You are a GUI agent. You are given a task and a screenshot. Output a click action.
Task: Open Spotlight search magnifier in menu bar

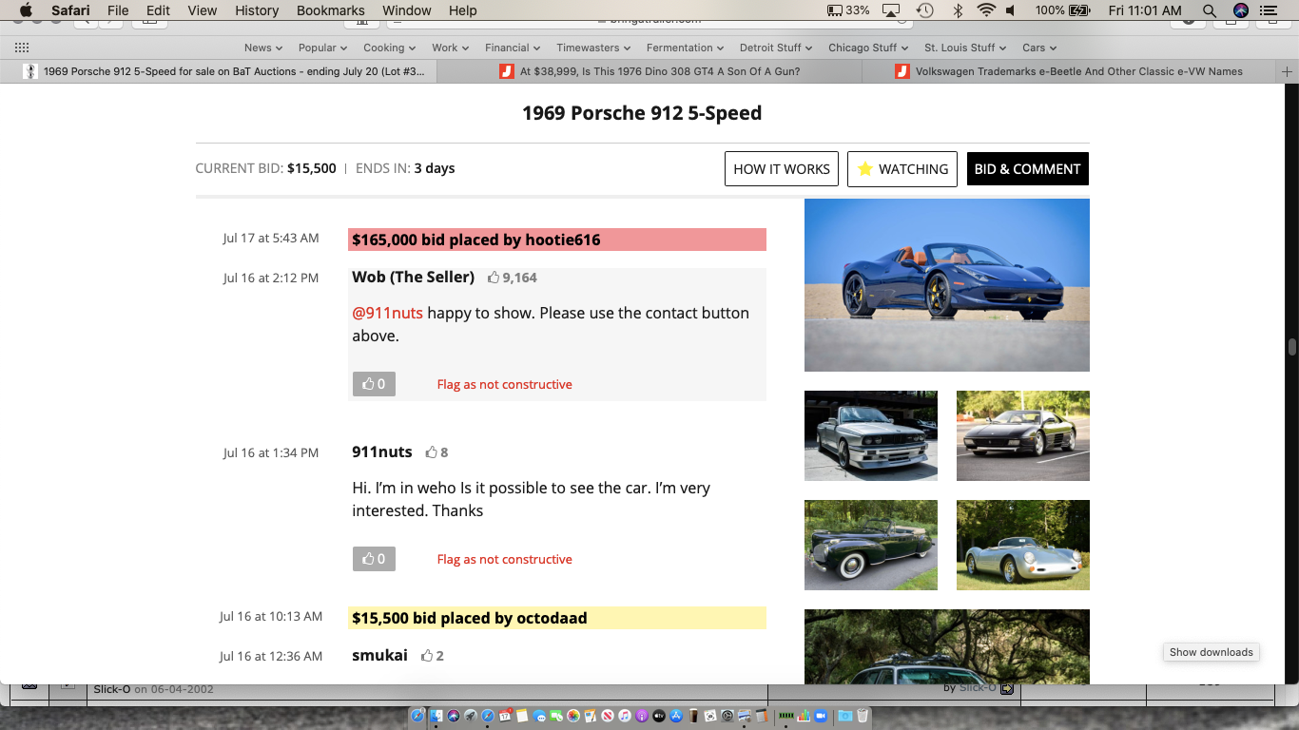pos(1209,10)
